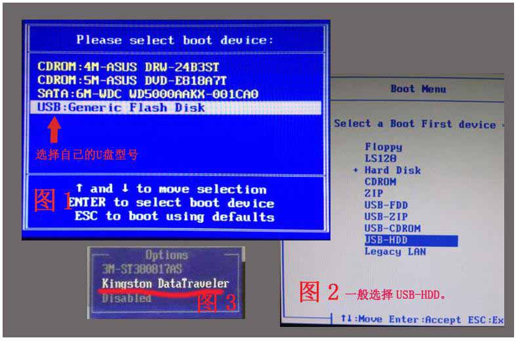Choose USB-CDROM boot option
This screenshot has height=342, width=518.
(x=392, y=229)
